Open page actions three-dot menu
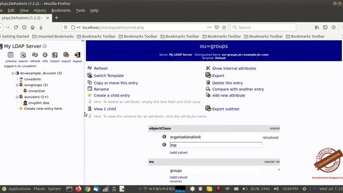This screenshot has width=343, height=193. (x=210, y=27)
